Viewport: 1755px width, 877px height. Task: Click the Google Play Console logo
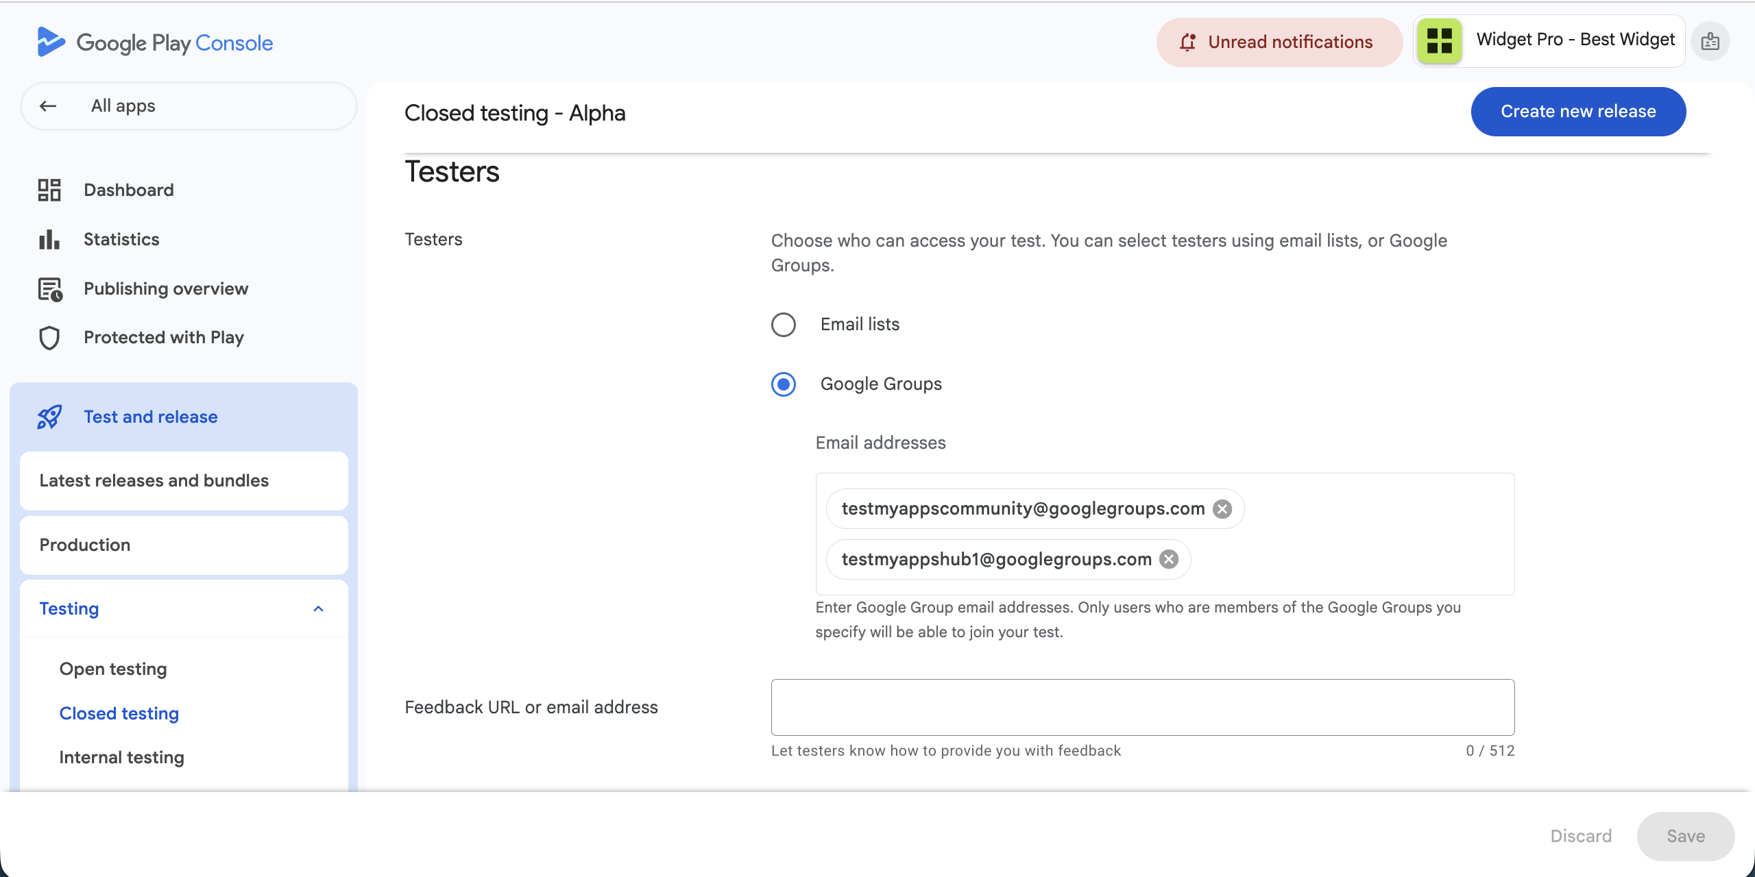(x=155, y=42)
